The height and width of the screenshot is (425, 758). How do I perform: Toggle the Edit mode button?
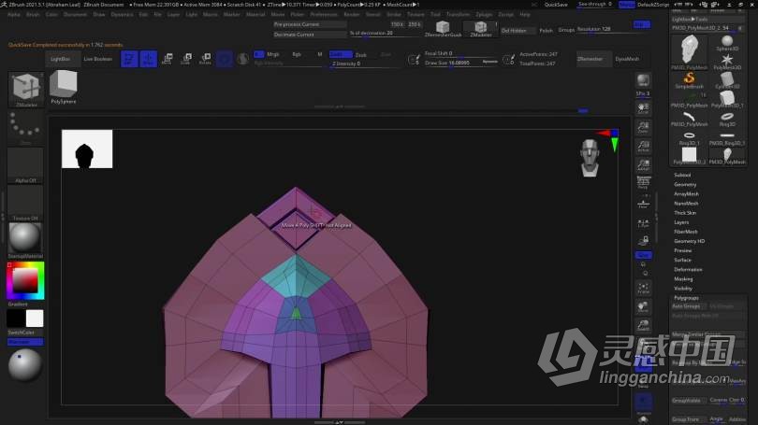[129, 59]
